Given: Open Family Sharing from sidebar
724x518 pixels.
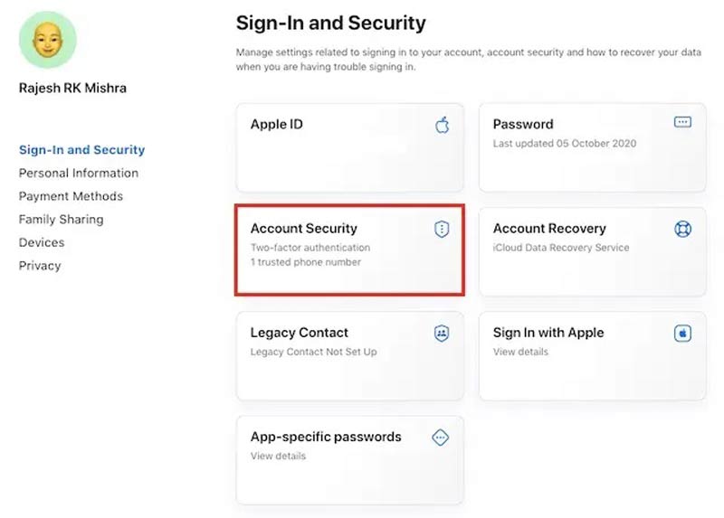Looking at the screenshot, I should point(61,219).
